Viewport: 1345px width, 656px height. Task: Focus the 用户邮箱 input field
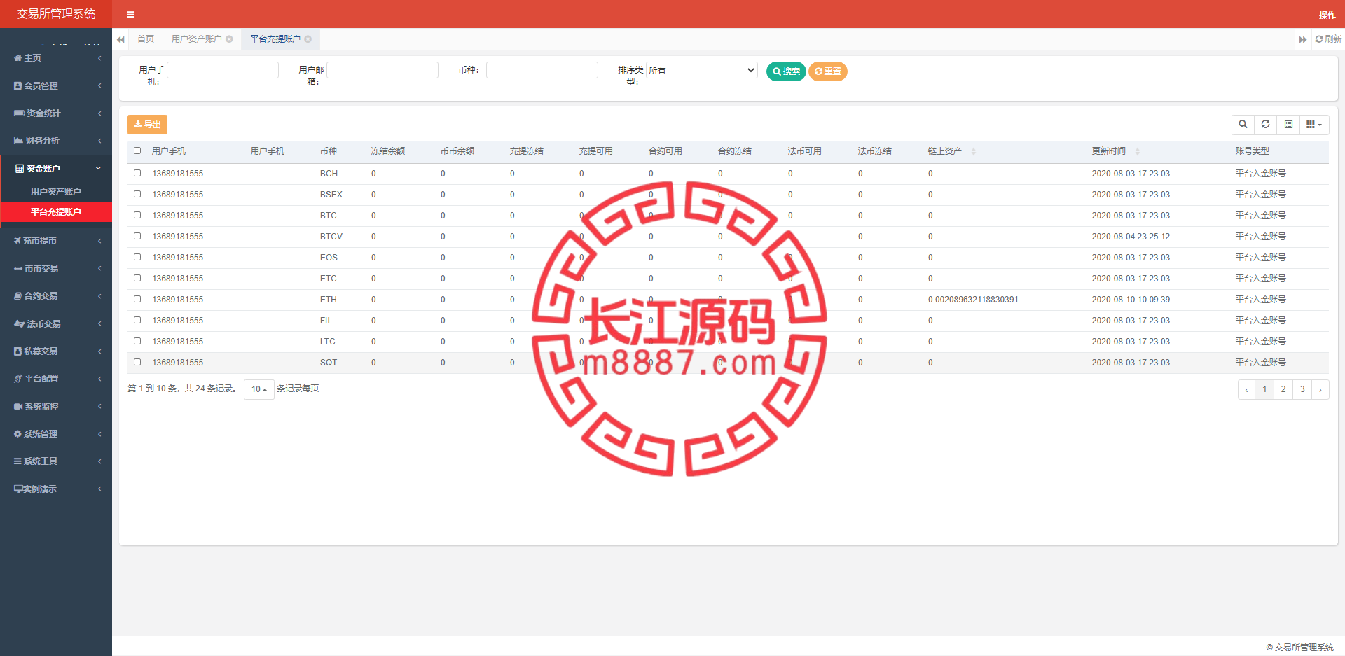(x=382, y=70)
